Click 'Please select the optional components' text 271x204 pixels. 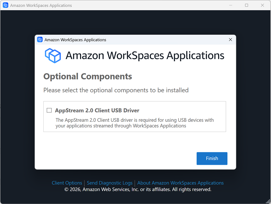coord(116,90)
